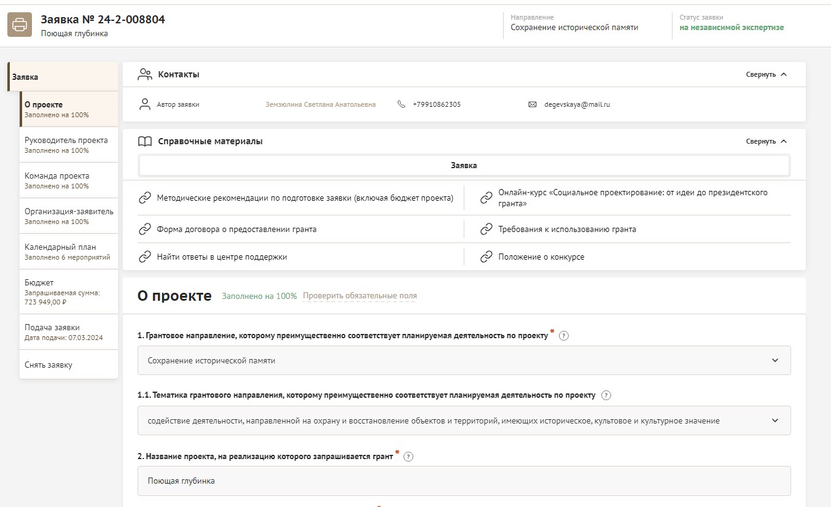Select the Заявка sidebar header
831x507 pixels.
point(63,77)
